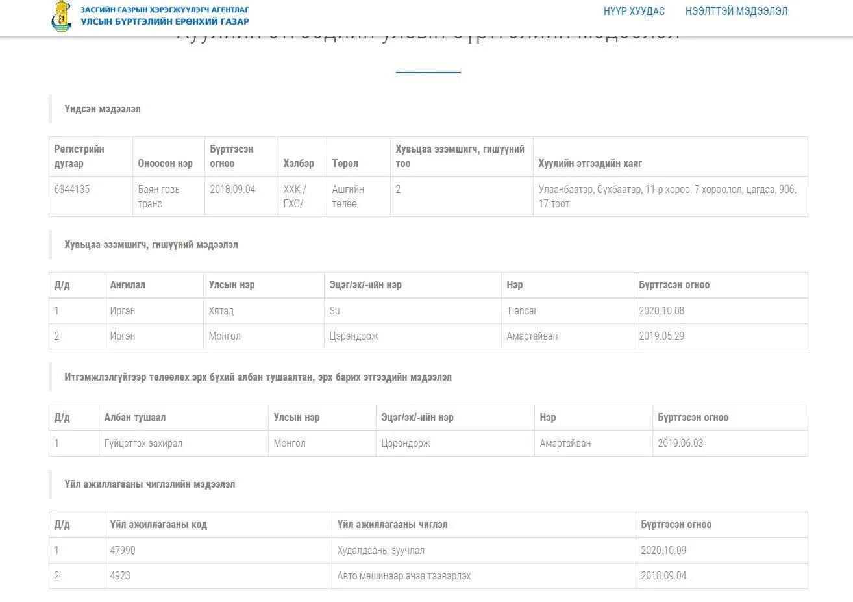Click the Албан тушаал column header
Viewport: 853px width, 602px height.
point(184,418)
